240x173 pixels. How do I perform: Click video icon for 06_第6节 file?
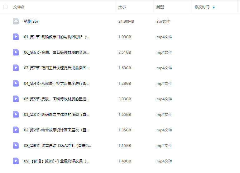(16, 52)
